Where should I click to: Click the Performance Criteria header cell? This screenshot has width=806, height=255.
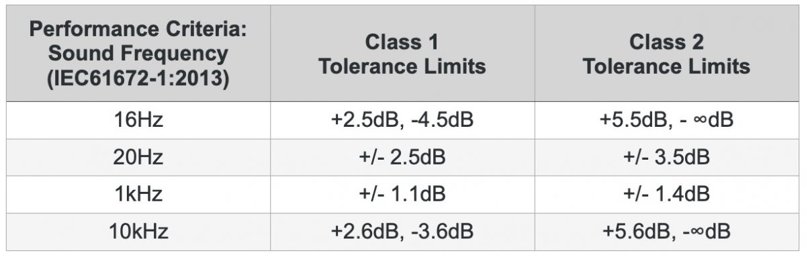[139, 54]
